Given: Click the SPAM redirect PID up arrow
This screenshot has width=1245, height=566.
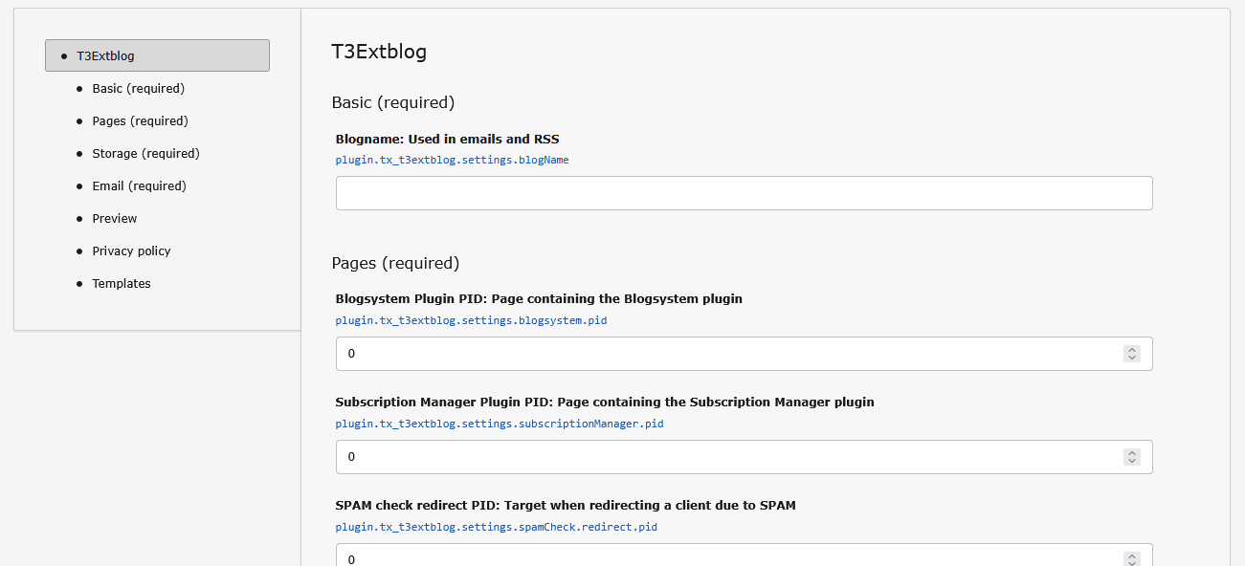Looking at the screenshot, I should 1132,554.
